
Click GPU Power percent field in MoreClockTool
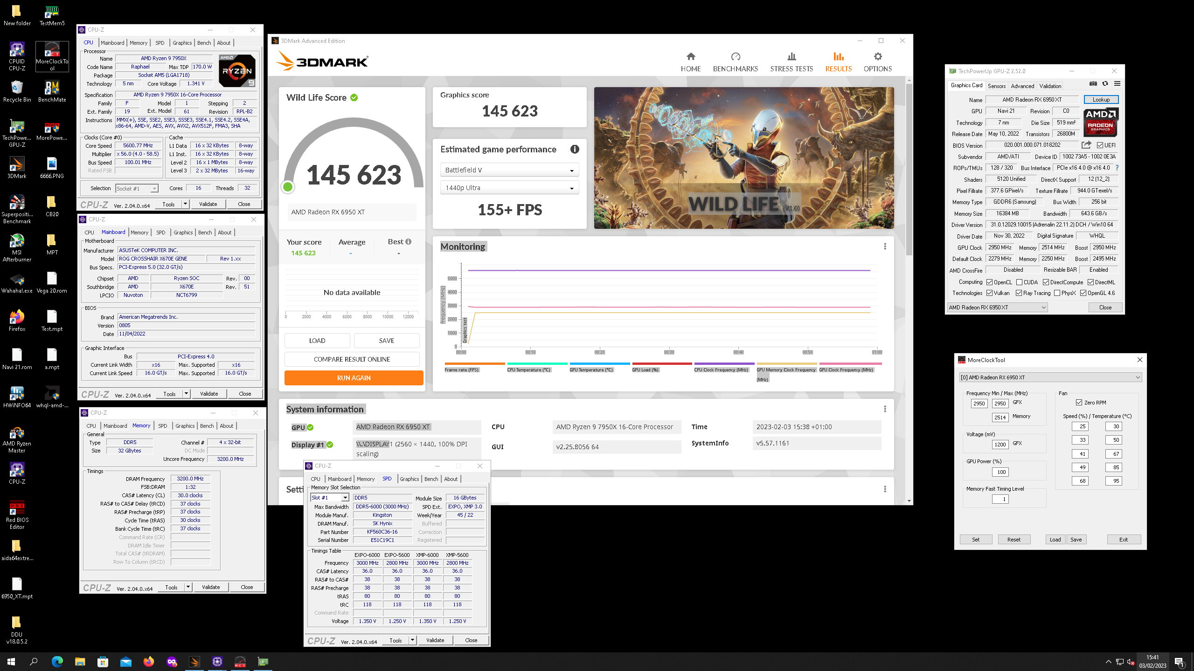1000,472
